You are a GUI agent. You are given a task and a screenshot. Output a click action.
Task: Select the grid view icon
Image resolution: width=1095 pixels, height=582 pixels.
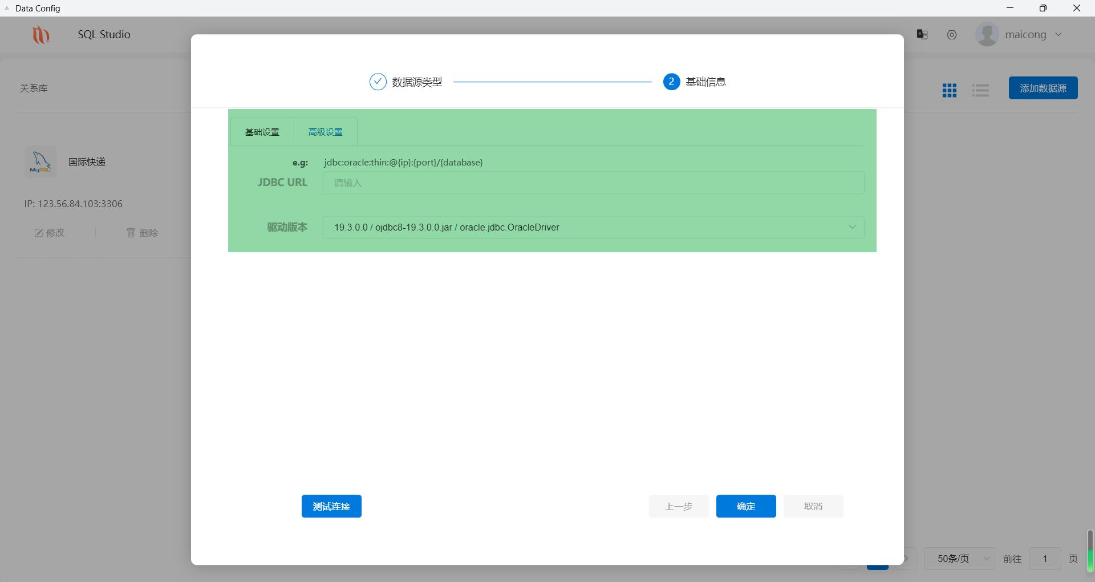[x=948, y=90]
